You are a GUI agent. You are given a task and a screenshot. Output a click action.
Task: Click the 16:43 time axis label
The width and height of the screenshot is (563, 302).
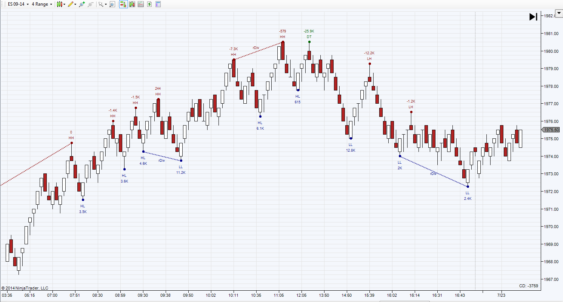click(x=460, y=295)
